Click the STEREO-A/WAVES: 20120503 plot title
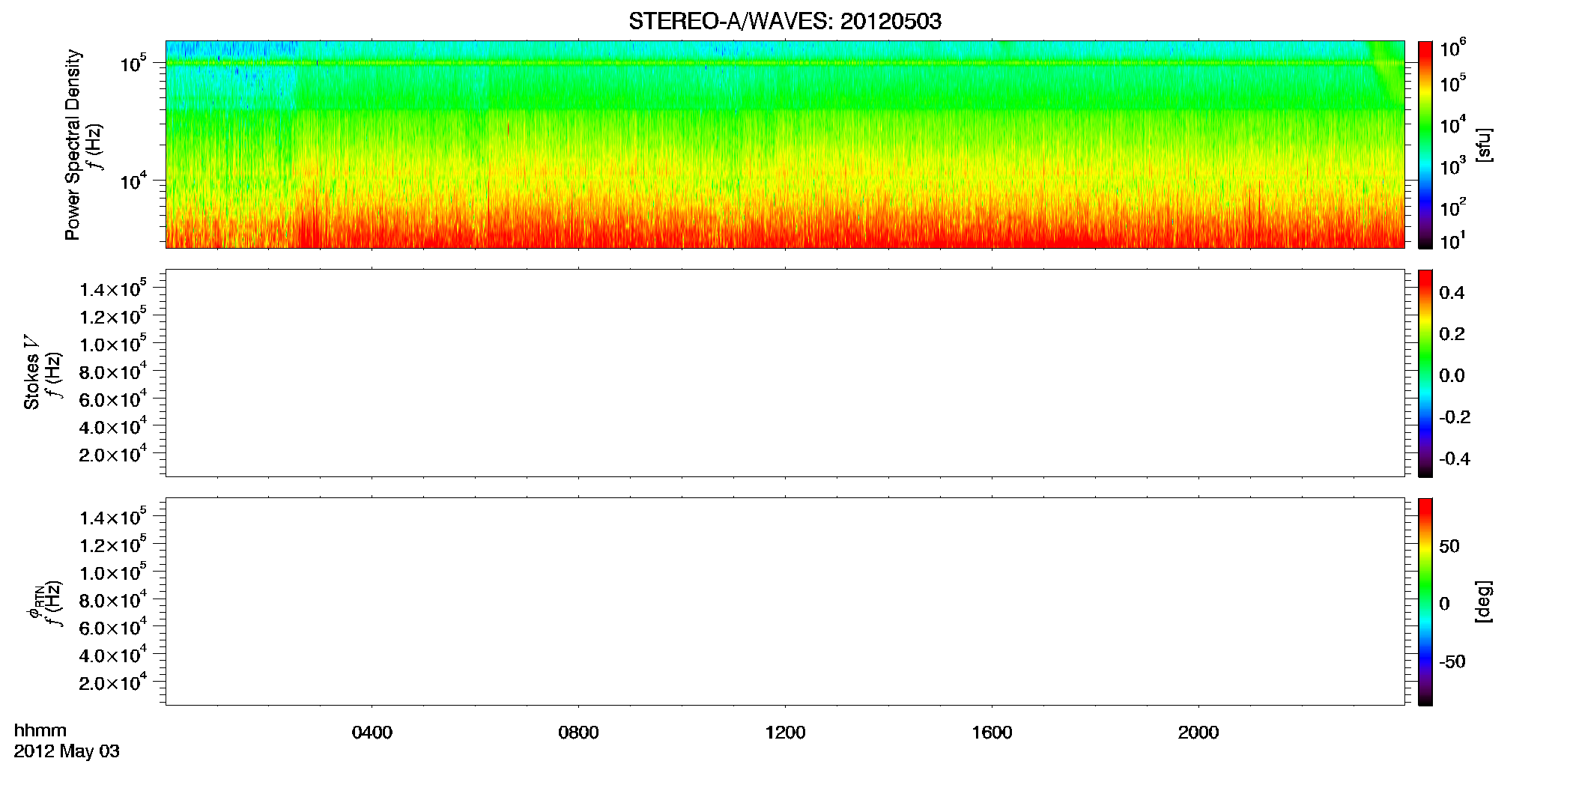The height and width of the screenshot is (809, 1570). [784, 21]
